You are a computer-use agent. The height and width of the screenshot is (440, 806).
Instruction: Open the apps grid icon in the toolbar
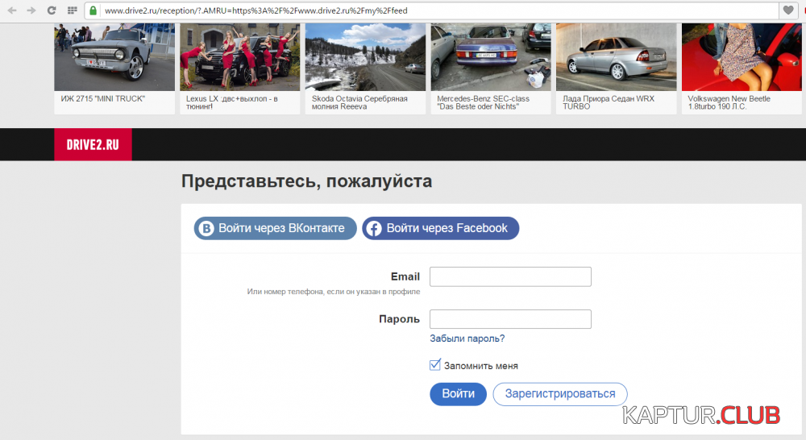click(x=73, y=10)
